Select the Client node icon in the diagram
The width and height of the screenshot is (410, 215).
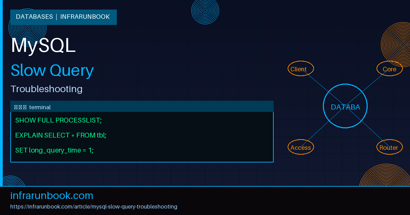(x=301, y=69)
